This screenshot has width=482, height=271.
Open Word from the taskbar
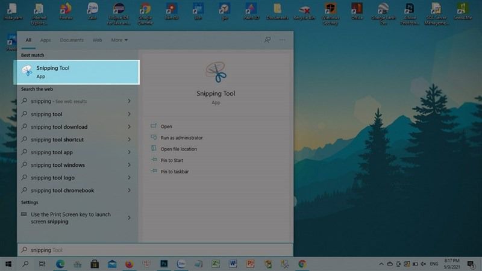233,264
